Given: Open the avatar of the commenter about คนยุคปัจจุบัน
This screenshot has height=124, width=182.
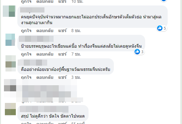Looking at the screenshot, I should tap(9, 11).
